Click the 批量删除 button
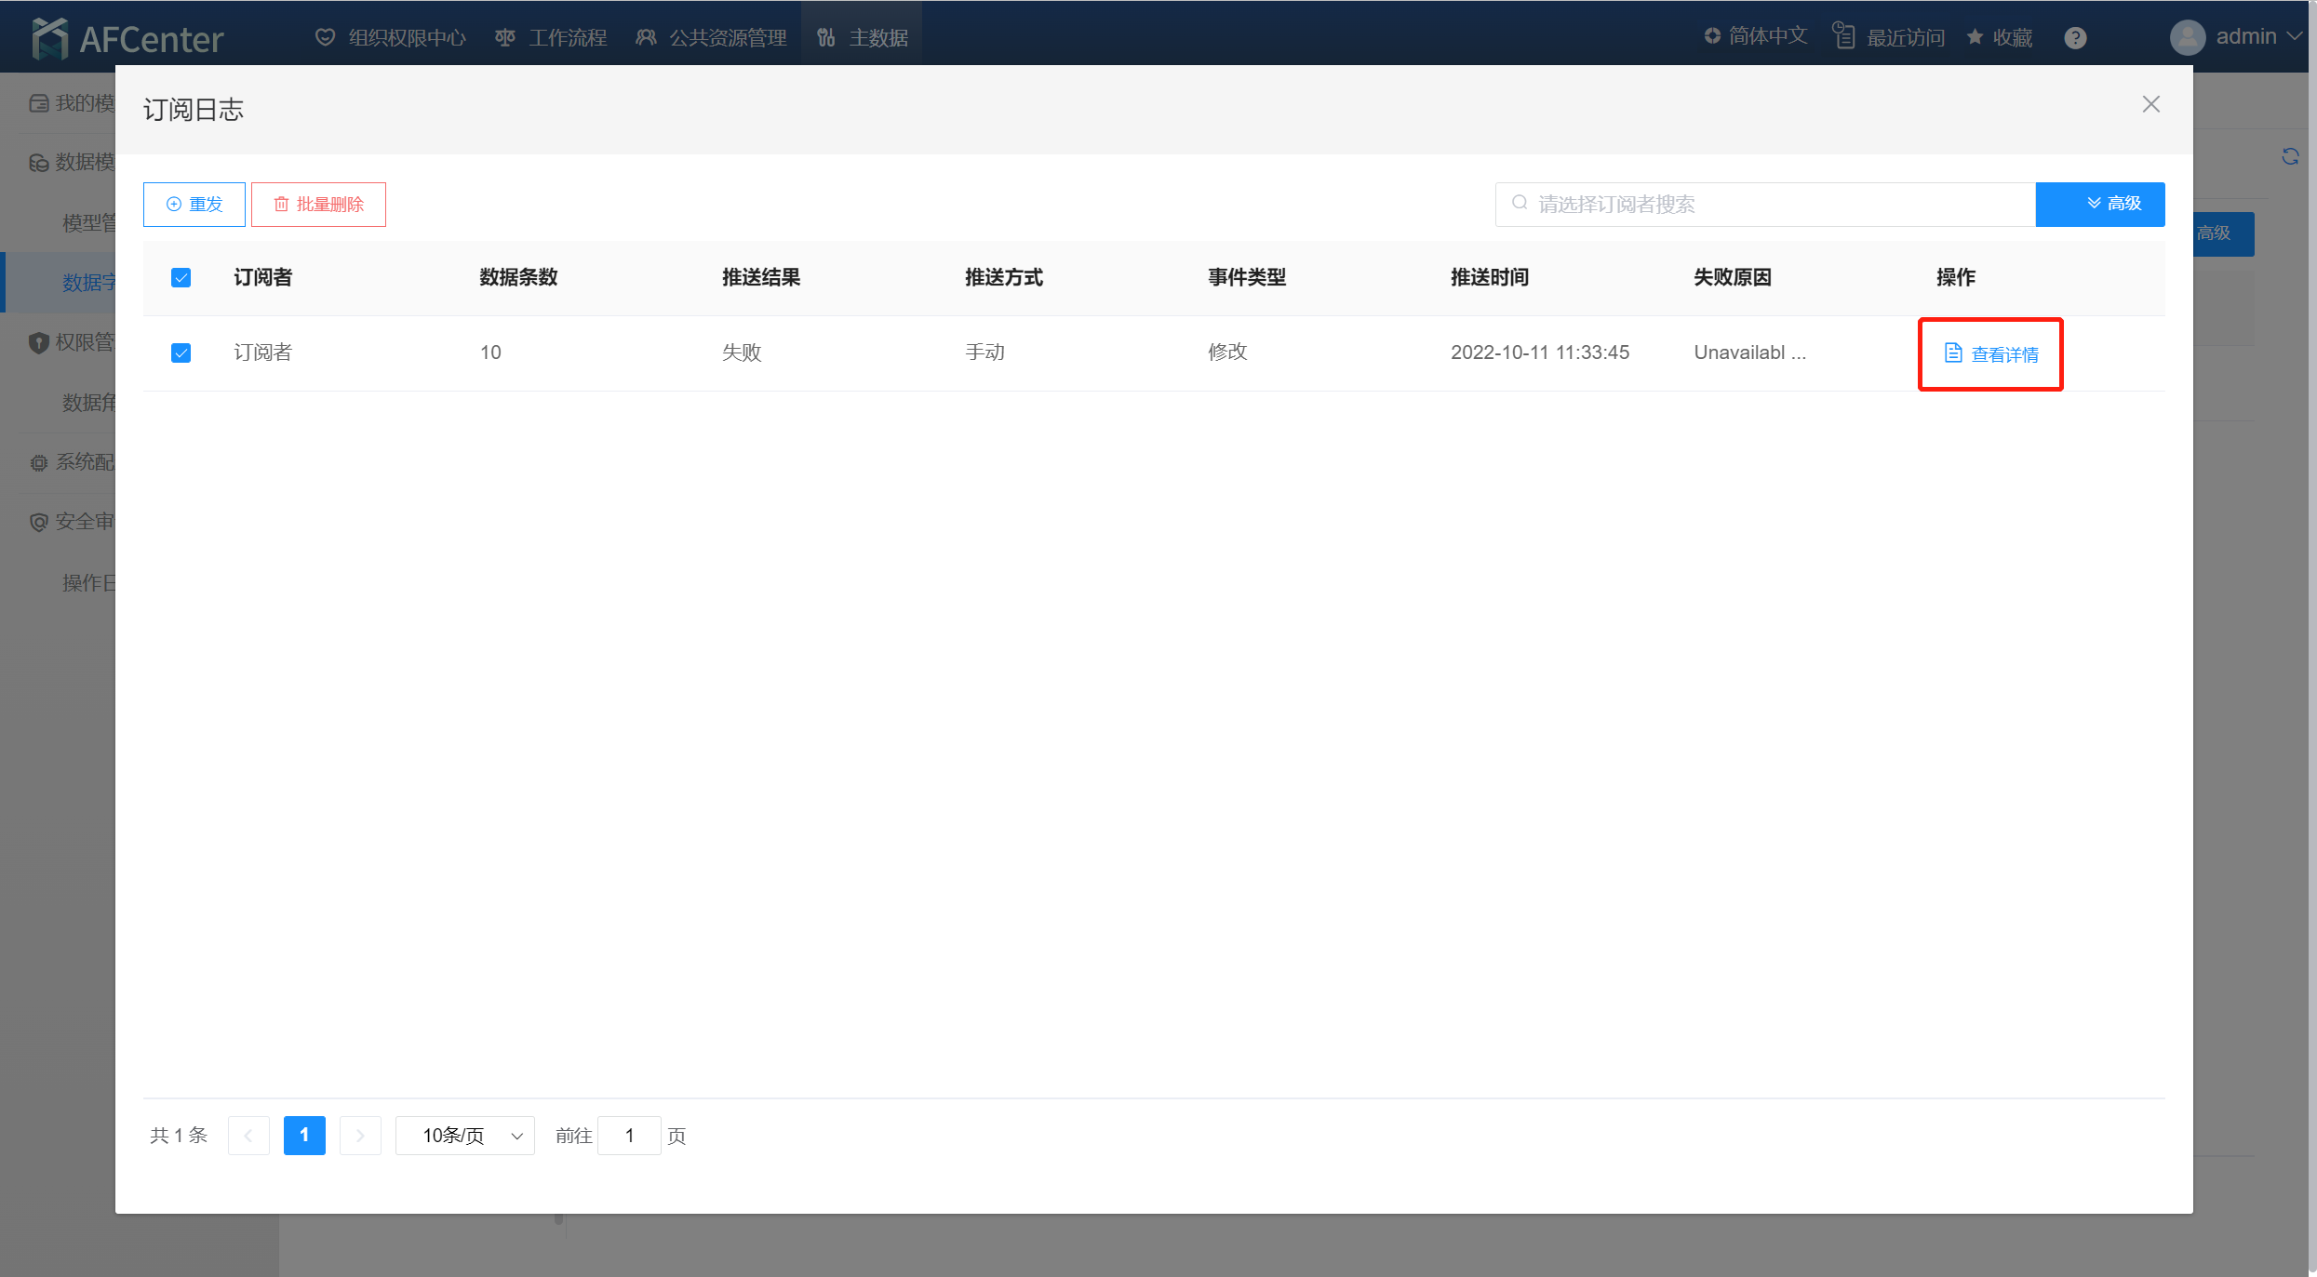This screenshot has width=2317, height=1277. (318, 205)
